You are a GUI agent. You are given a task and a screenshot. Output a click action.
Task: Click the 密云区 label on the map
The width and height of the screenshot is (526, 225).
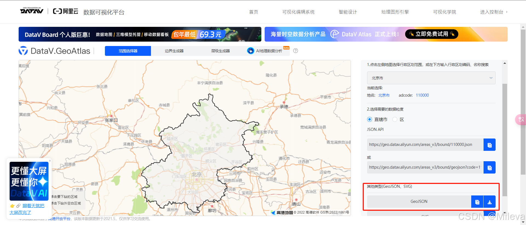click(221, 145)
